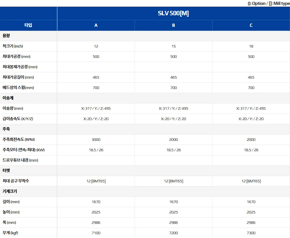
Task: Click the 최대 공구 부착수 row label
Action: click(x=16, y=181)
